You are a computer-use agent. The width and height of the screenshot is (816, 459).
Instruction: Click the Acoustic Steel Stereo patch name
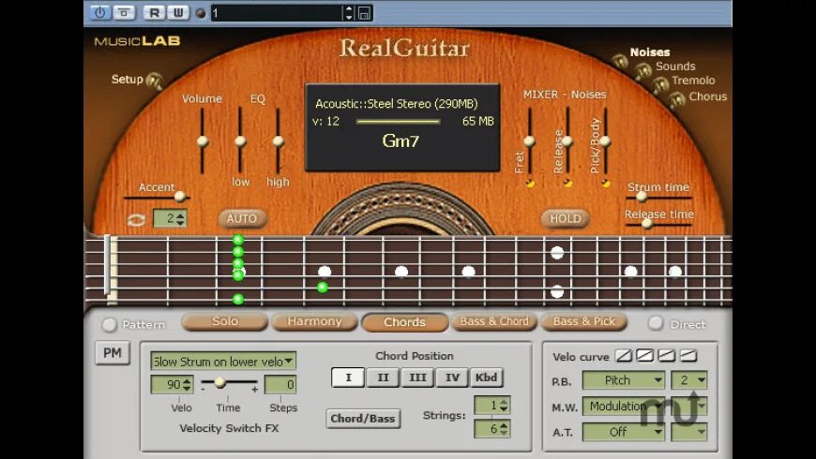[397, 104]
